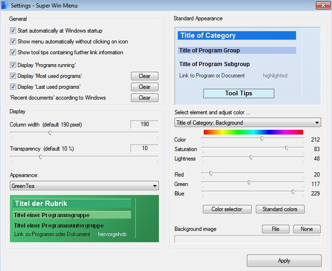Click the rainbow color spectrum bar
This screenshot has width=332, height=271.
click(253, 132)
